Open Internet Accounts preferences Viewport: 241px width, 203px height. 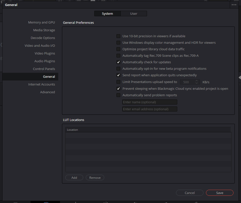[x=41, y=84]
